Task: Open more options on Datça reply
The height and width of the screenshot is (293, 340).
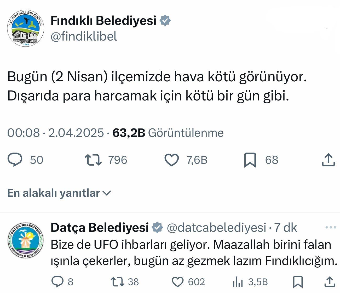Action: 331,228
